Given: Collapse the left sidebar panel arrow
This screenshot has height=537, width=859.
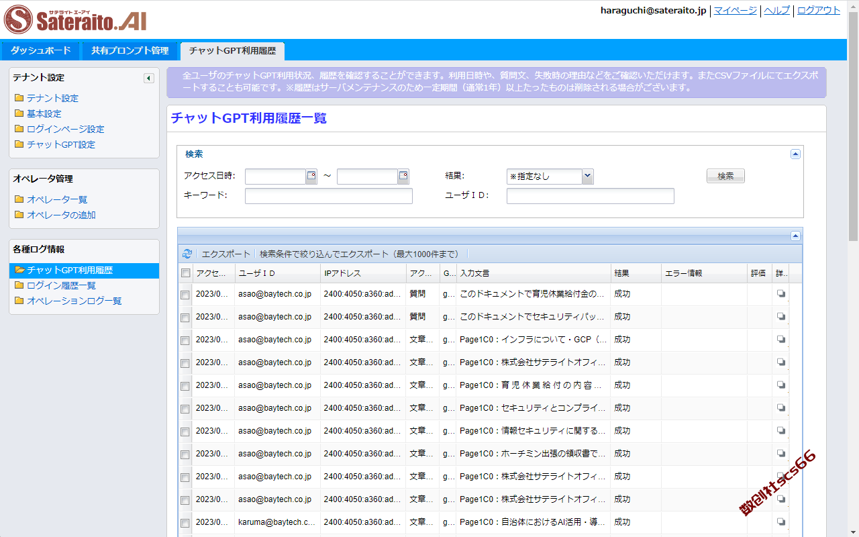Looking at the screenshot, I should pos(149,79).
